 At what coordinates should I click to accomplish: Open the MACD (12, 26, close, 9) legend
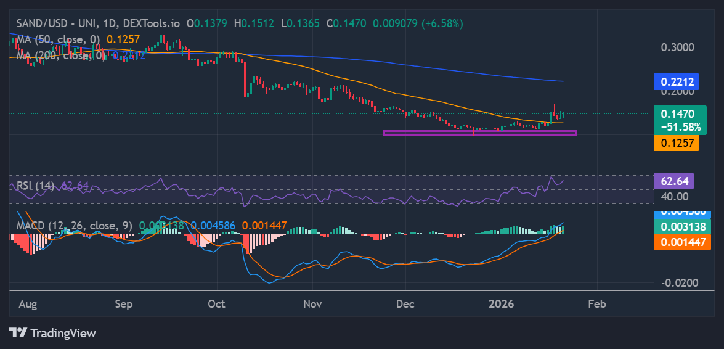tap(74, 226)
